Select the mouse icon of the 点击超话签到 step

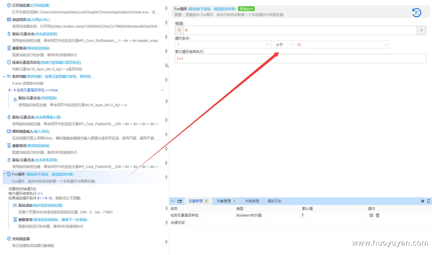(9, 34)
